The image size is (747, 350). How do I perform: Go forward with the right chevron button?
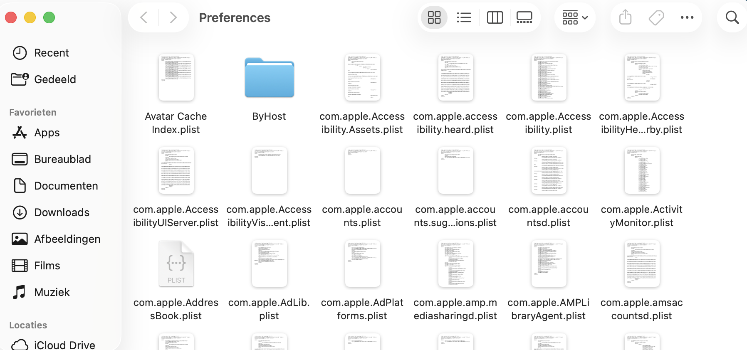pyautogui.click(x=173, y=17)
